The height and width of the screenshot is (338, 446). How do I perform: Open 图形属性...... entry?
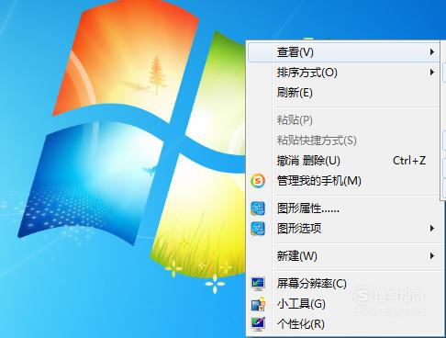coord(344,208)
